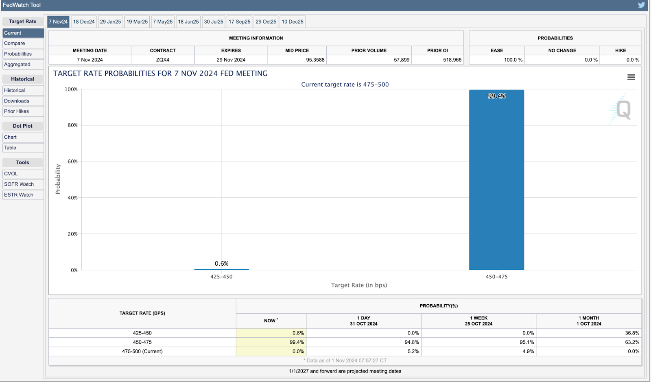Switch to the 29 Jan25 meeting tab

(110, 22)
